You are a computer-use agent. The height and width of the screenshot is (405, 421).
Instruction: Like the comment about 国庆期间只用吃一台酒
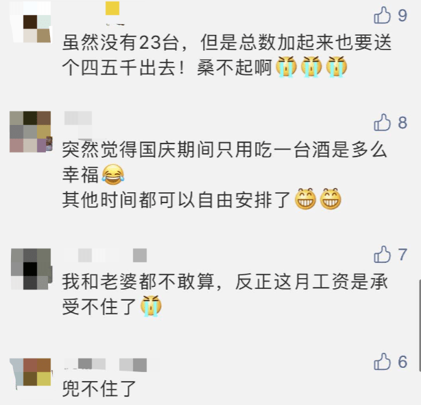point(382,122)
